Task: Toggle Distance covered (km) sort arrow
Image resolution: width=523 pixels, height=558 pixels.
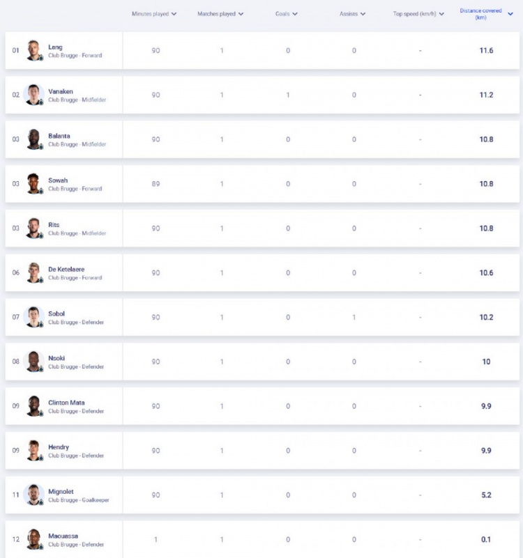Action: point(510,14)
